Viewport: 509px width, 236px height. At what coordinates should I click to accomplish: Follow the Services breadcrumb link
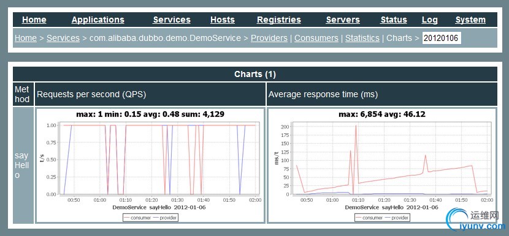point(63,38)
